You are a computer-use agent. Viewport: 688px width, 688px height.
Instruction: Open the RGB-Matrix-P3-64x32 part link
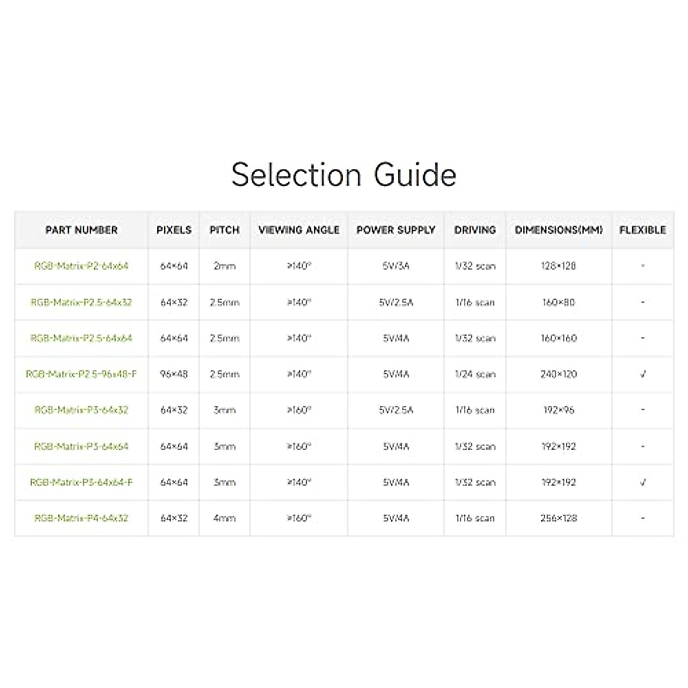tap(81, 410)
